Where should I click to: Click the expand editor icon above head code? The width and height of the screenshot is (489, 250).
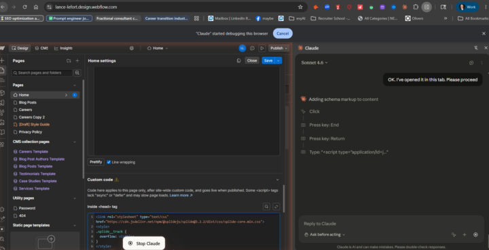[276, 207]
